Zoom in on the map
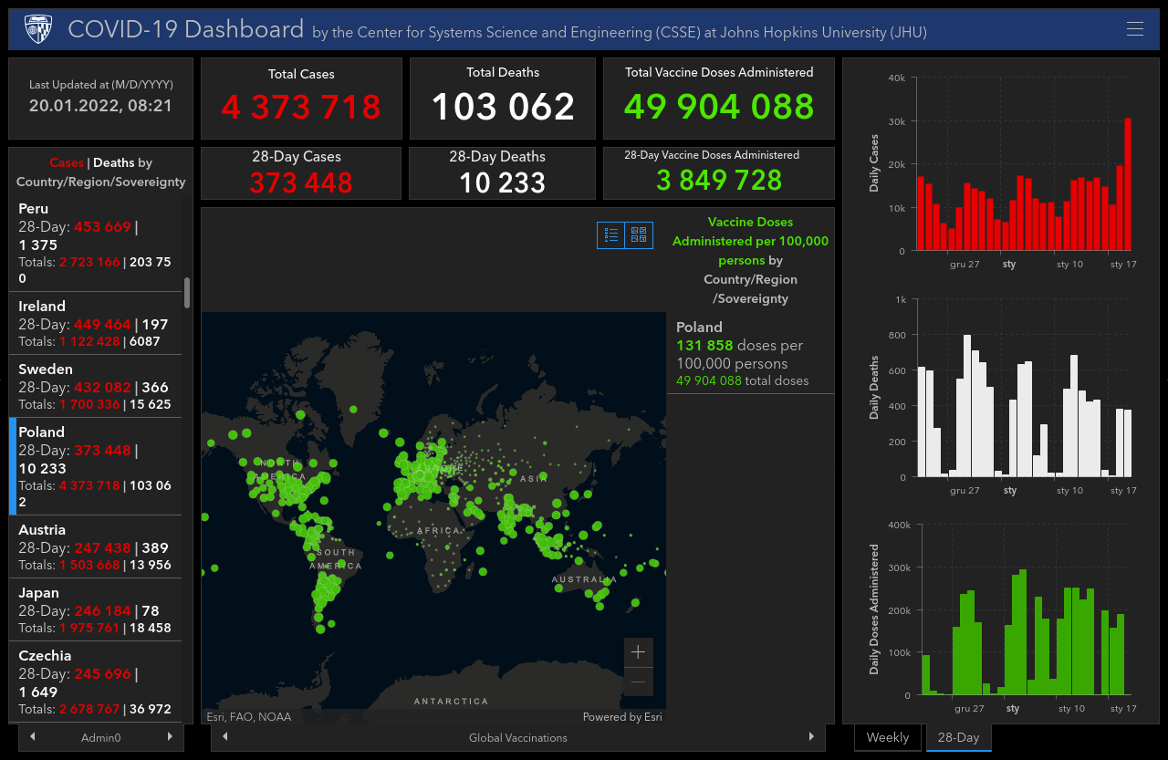 tap(639, 651)
